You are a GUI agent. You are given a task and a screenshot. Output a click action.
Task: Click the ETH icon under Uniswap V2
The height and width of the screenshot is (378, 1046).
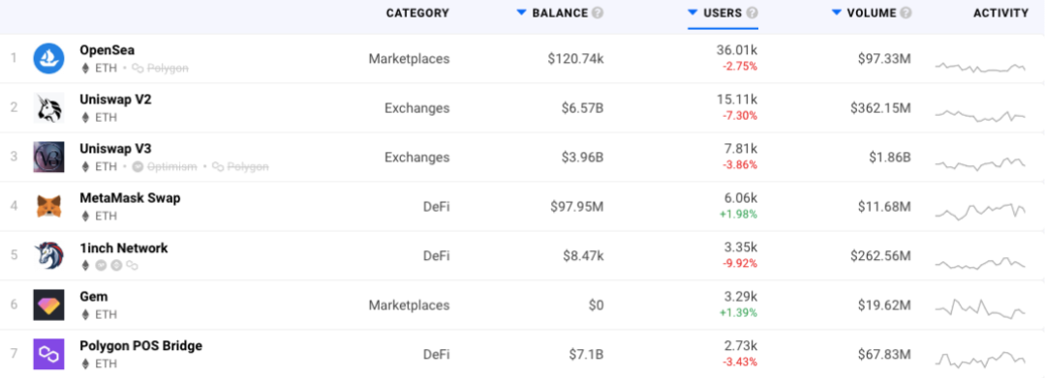(x=84, y=117)
